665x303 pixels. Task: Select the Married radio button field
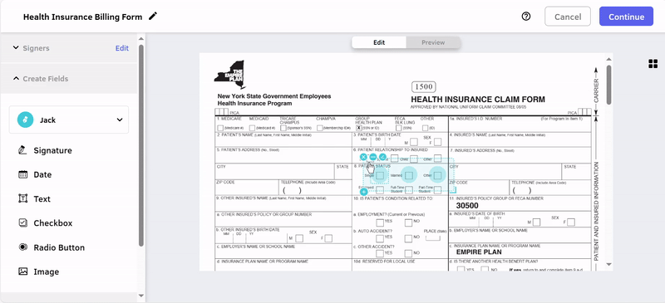coord(409,175)
